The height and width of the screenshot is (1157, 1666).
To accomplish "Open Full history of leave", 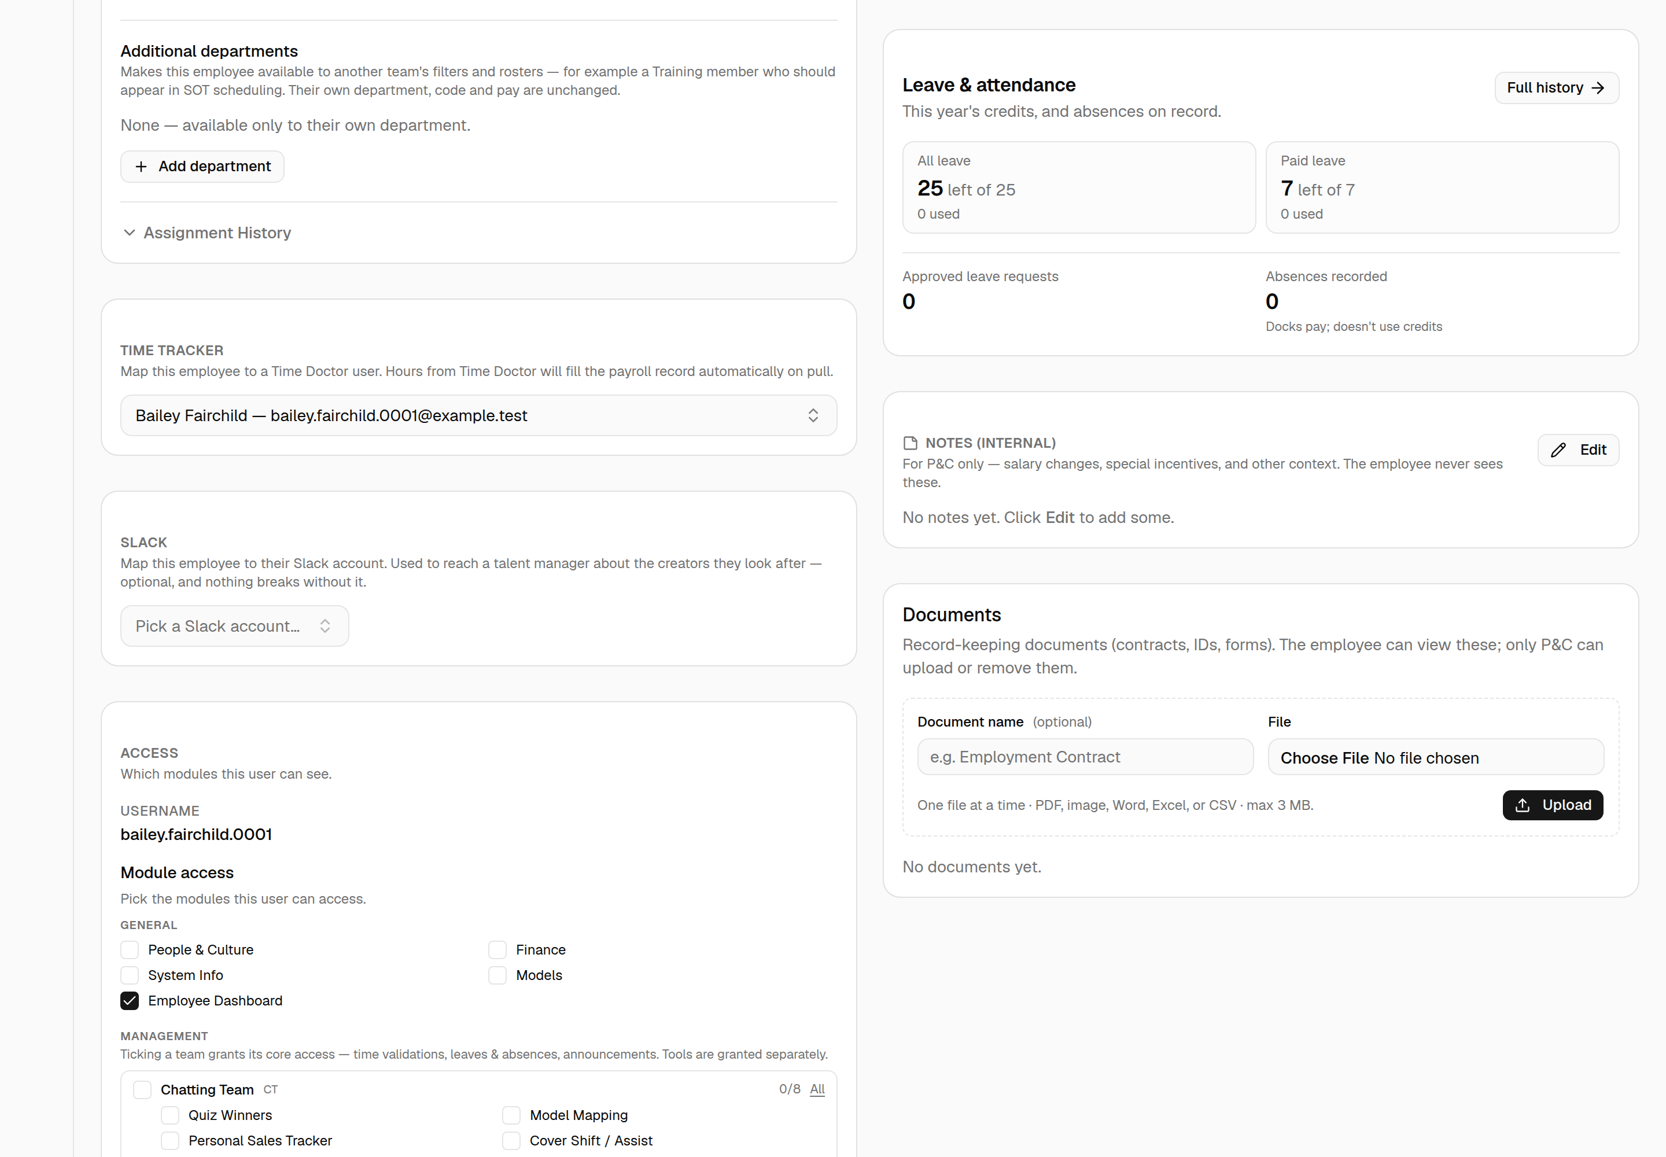I will 1557,88.
